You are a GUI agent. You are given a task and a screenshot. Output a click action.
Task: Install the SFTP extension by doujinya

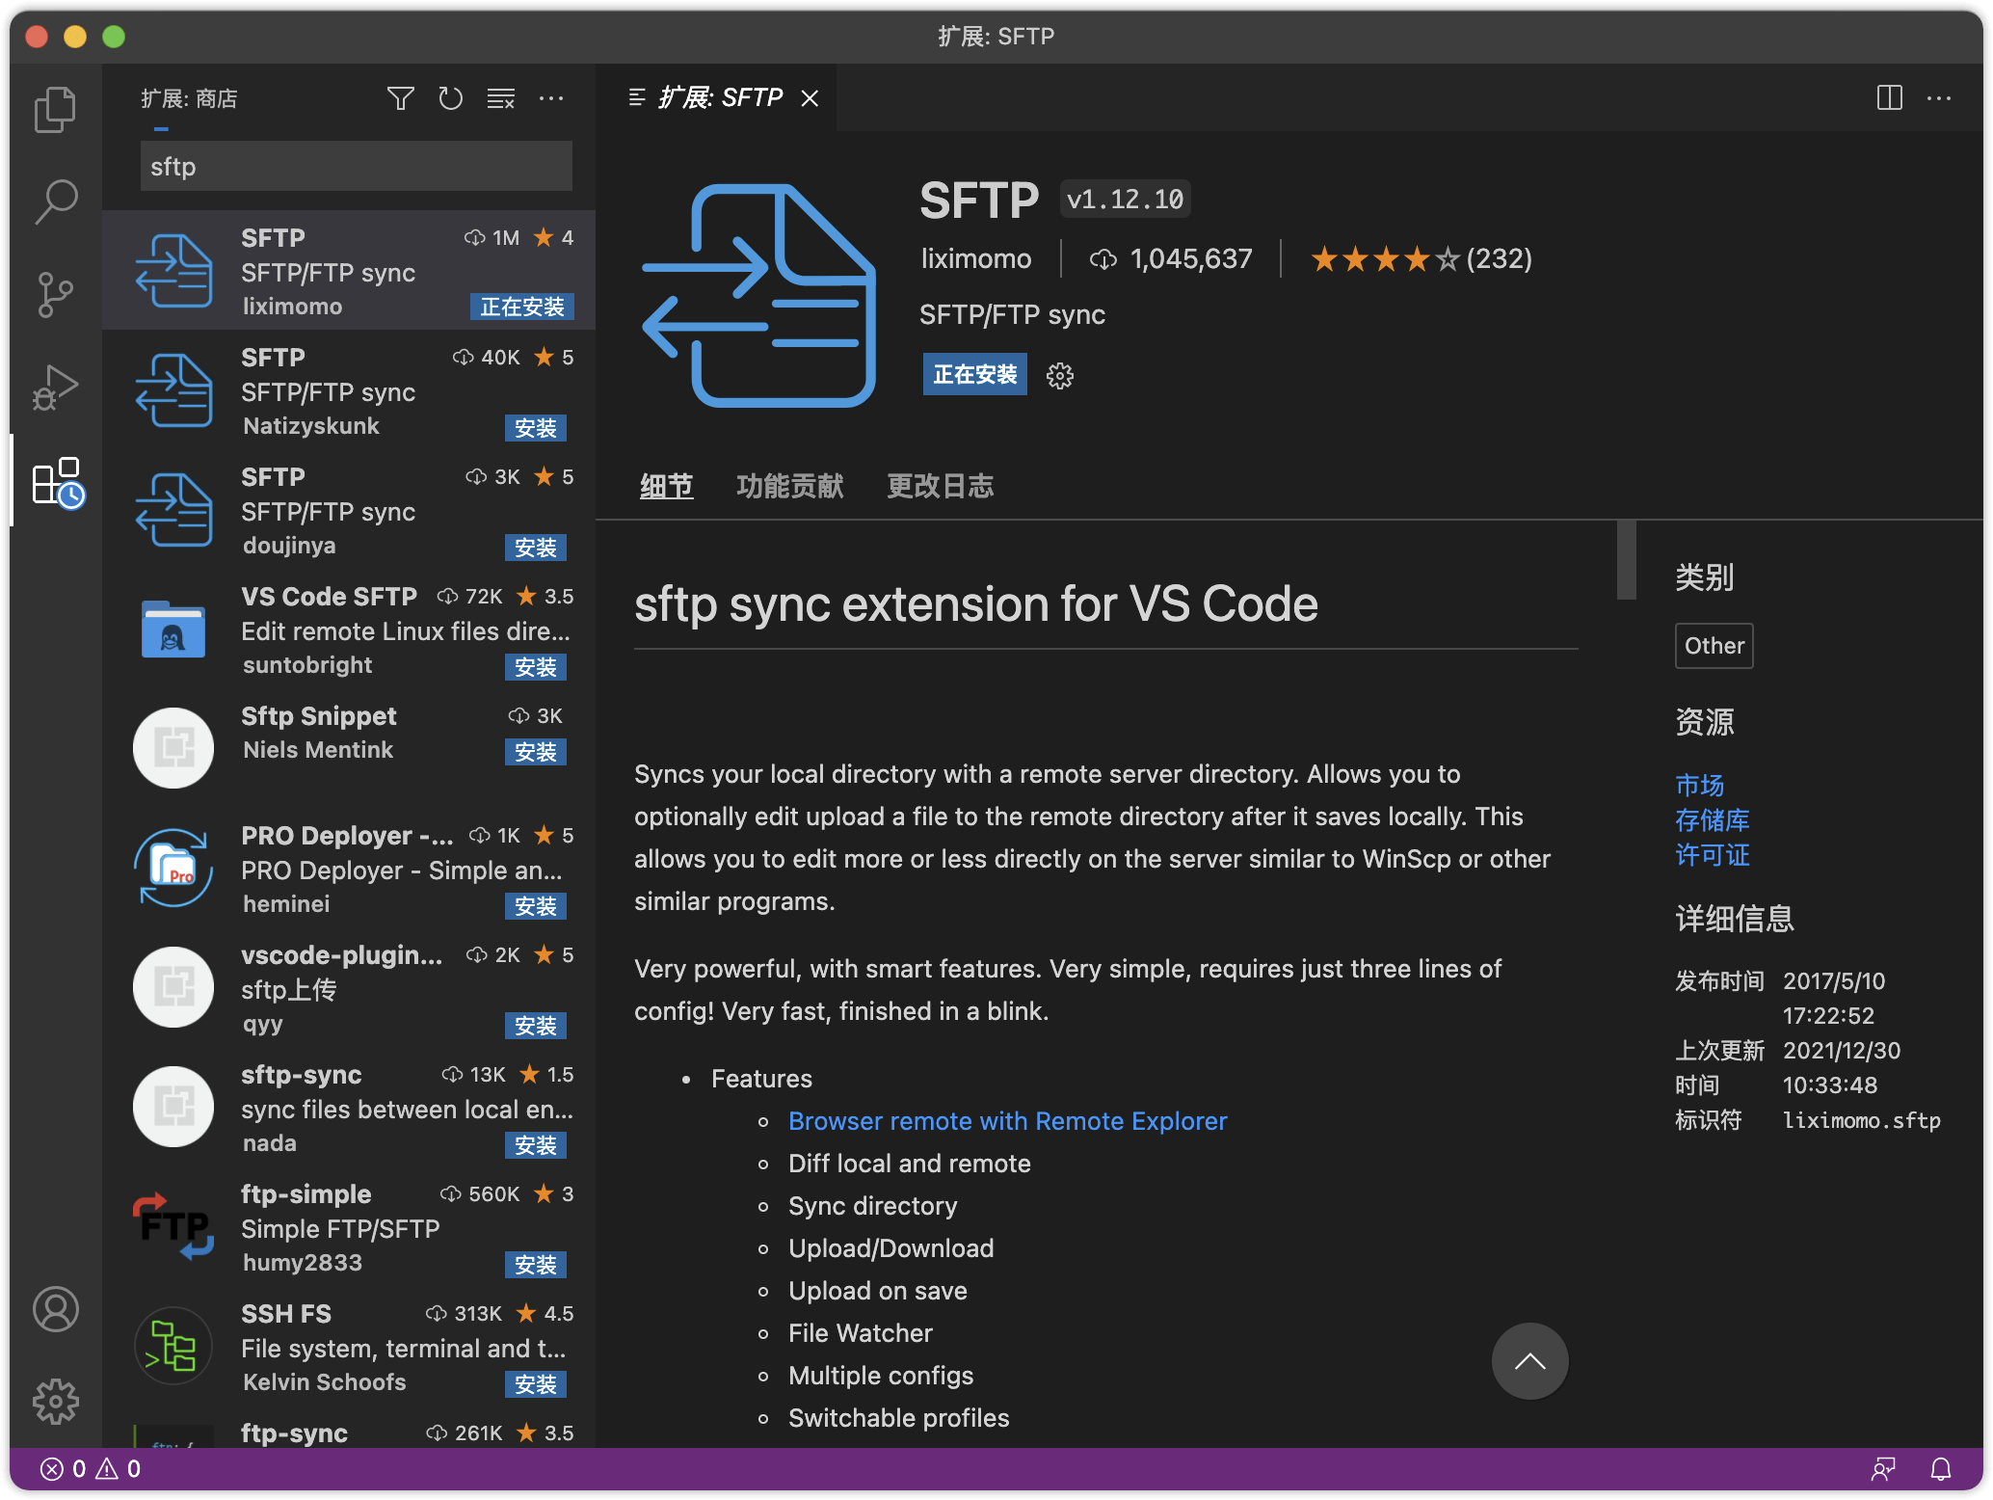pos(535,548)
